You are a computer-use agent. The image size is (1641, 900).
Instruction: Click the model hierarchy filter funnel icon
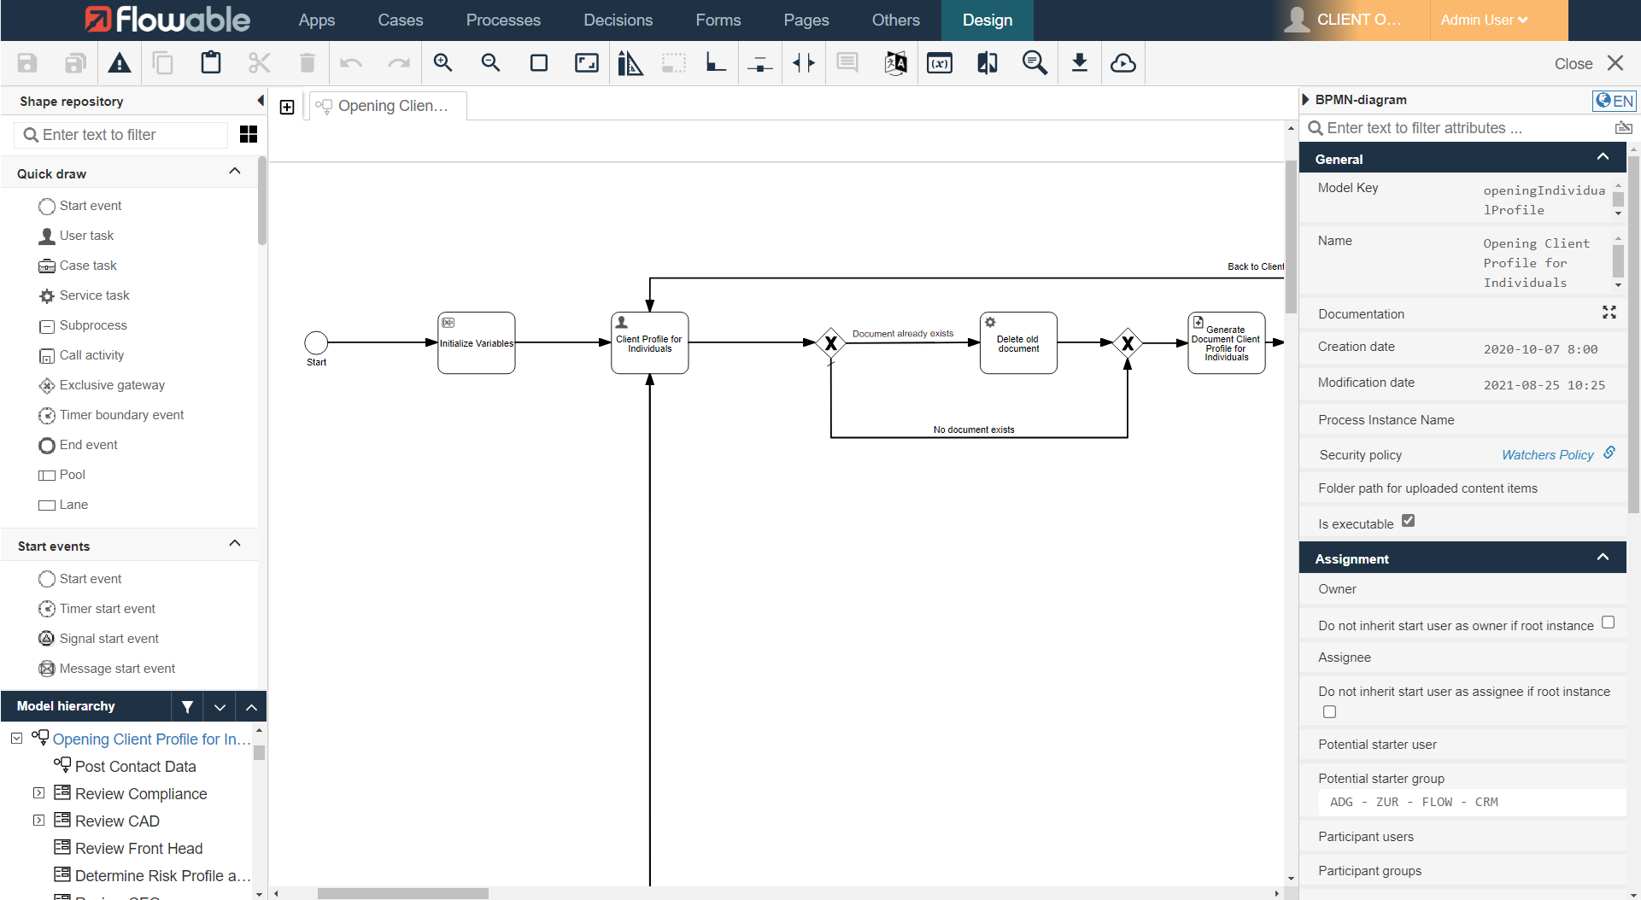(187, 706)
